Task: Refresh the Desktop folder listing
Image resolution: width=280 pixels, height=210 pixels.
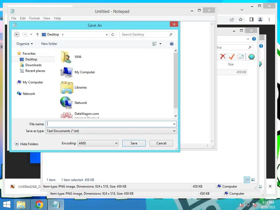Action: click(113, 34)
